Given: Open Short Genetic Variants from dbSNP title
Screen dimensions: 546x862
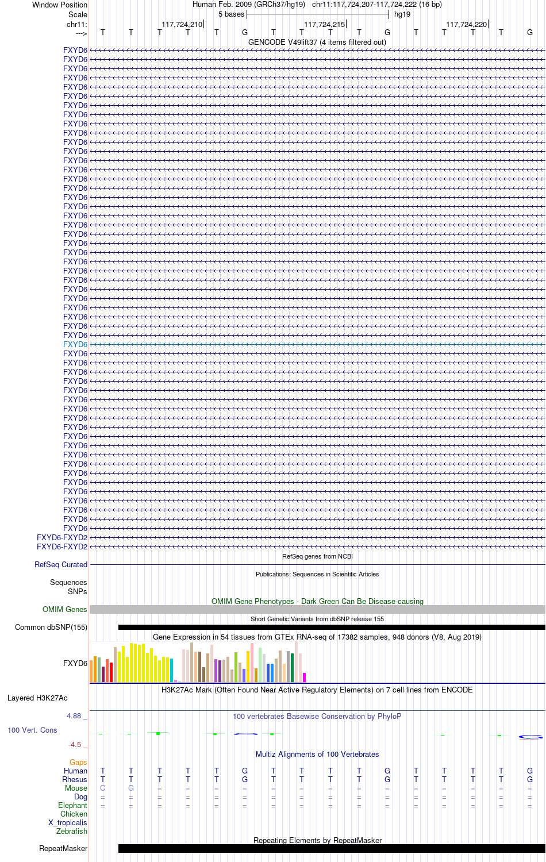Looking at the screenshot, I should [x=317, y=619].
